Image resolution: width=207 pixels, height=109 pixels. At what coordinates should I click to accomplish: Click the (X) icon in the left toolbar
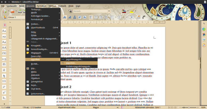coord(4,53)
